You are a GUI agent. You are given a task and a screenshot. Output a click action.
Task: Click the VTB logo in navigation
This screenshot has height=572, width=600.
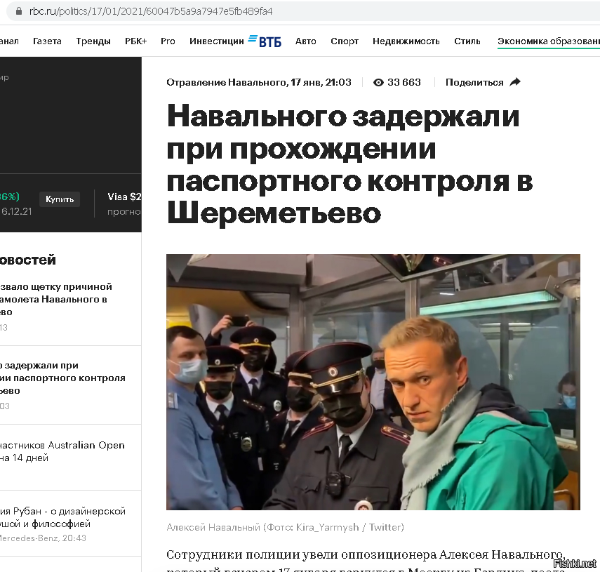(x=265, y=41)
